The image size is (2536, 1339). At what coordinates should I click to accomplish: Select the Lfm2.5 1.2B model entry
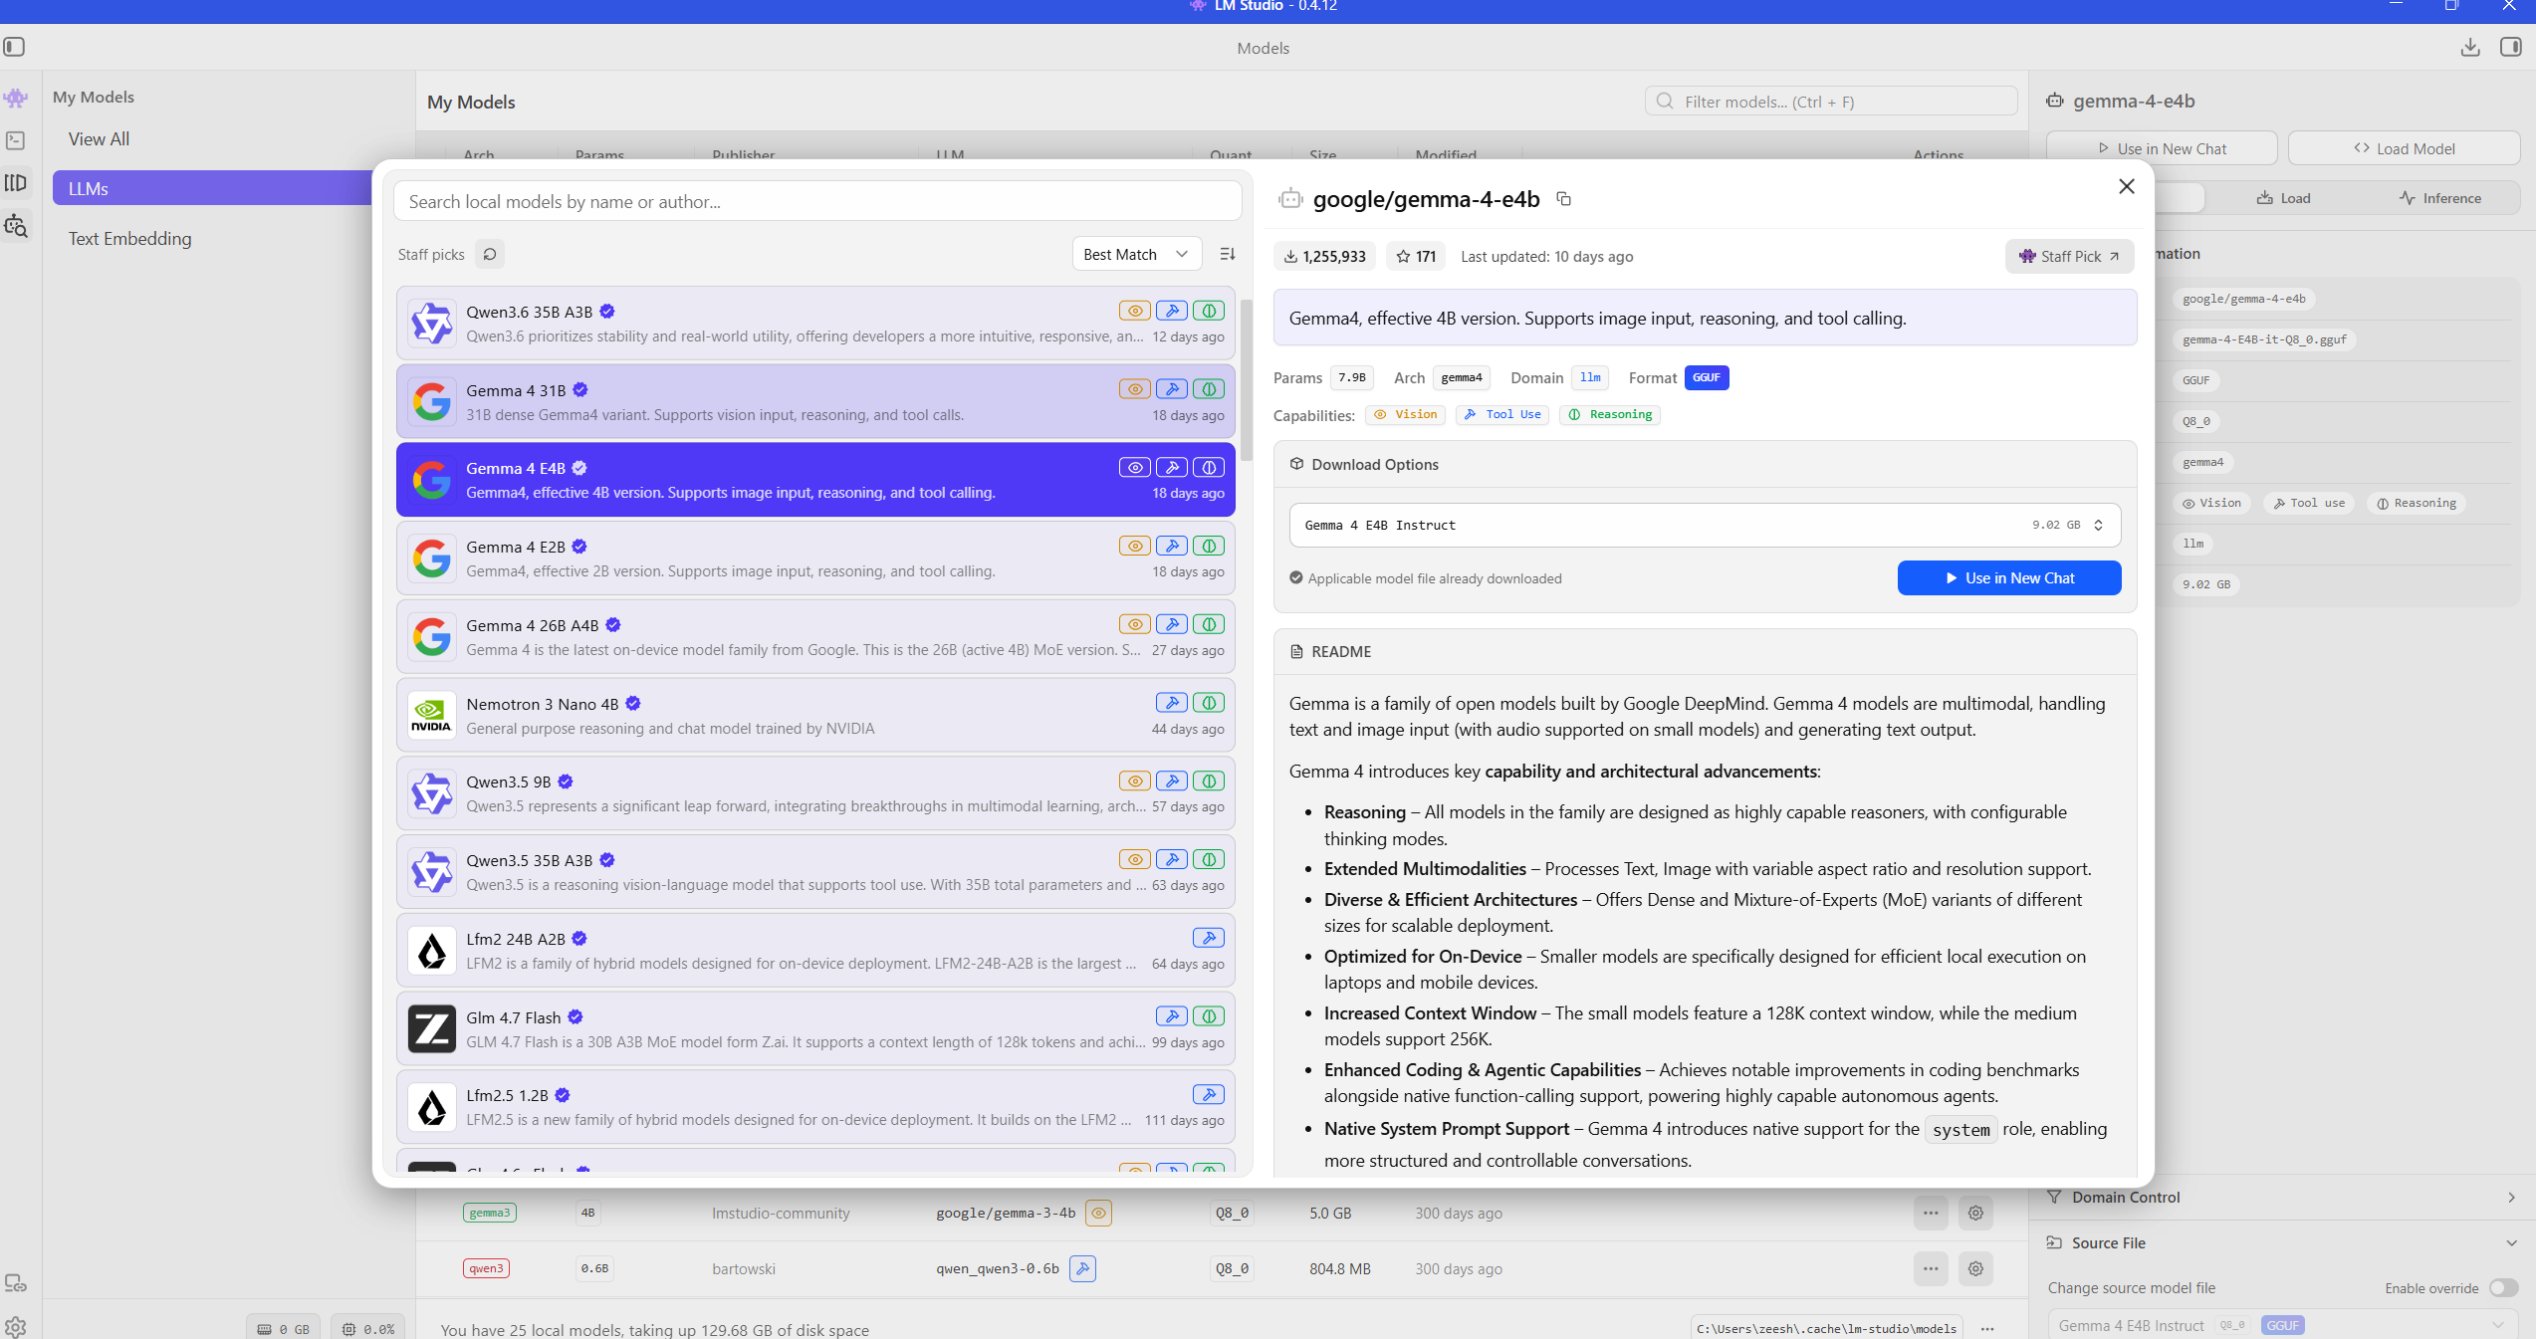[x=815, y=1107]
